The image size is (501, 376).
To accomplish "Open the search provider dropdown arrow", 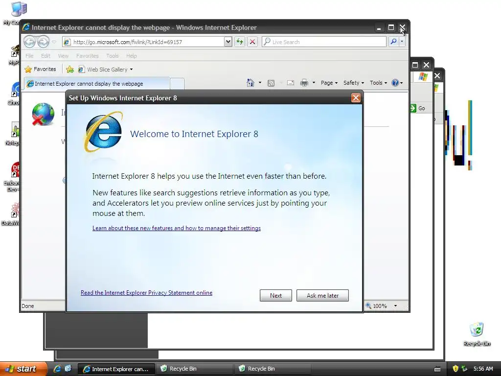I will coord(402,42).
